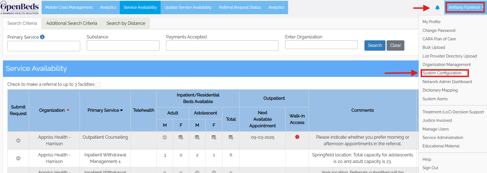Click the blue Search button
Image resolution: width=487 pixels, height=173 pixels.
pyautogui.click(x=375, y=45)
